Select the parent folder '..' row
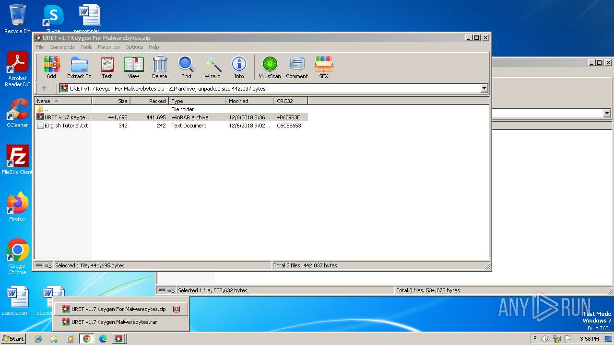614x345 pixels. pos(171,109)
